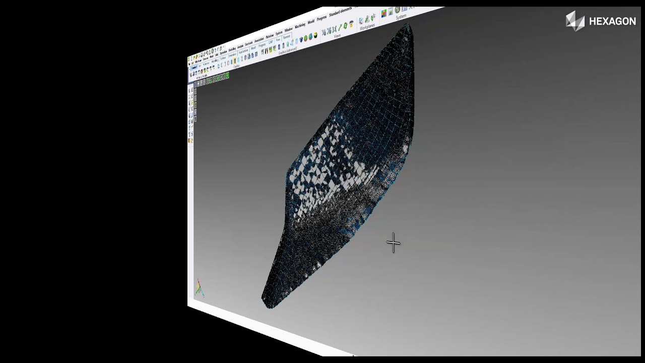The height and width of the screenshot is (363, 645).
Task: Click the yellow round icon ending Views group
Action: [351, 24]
